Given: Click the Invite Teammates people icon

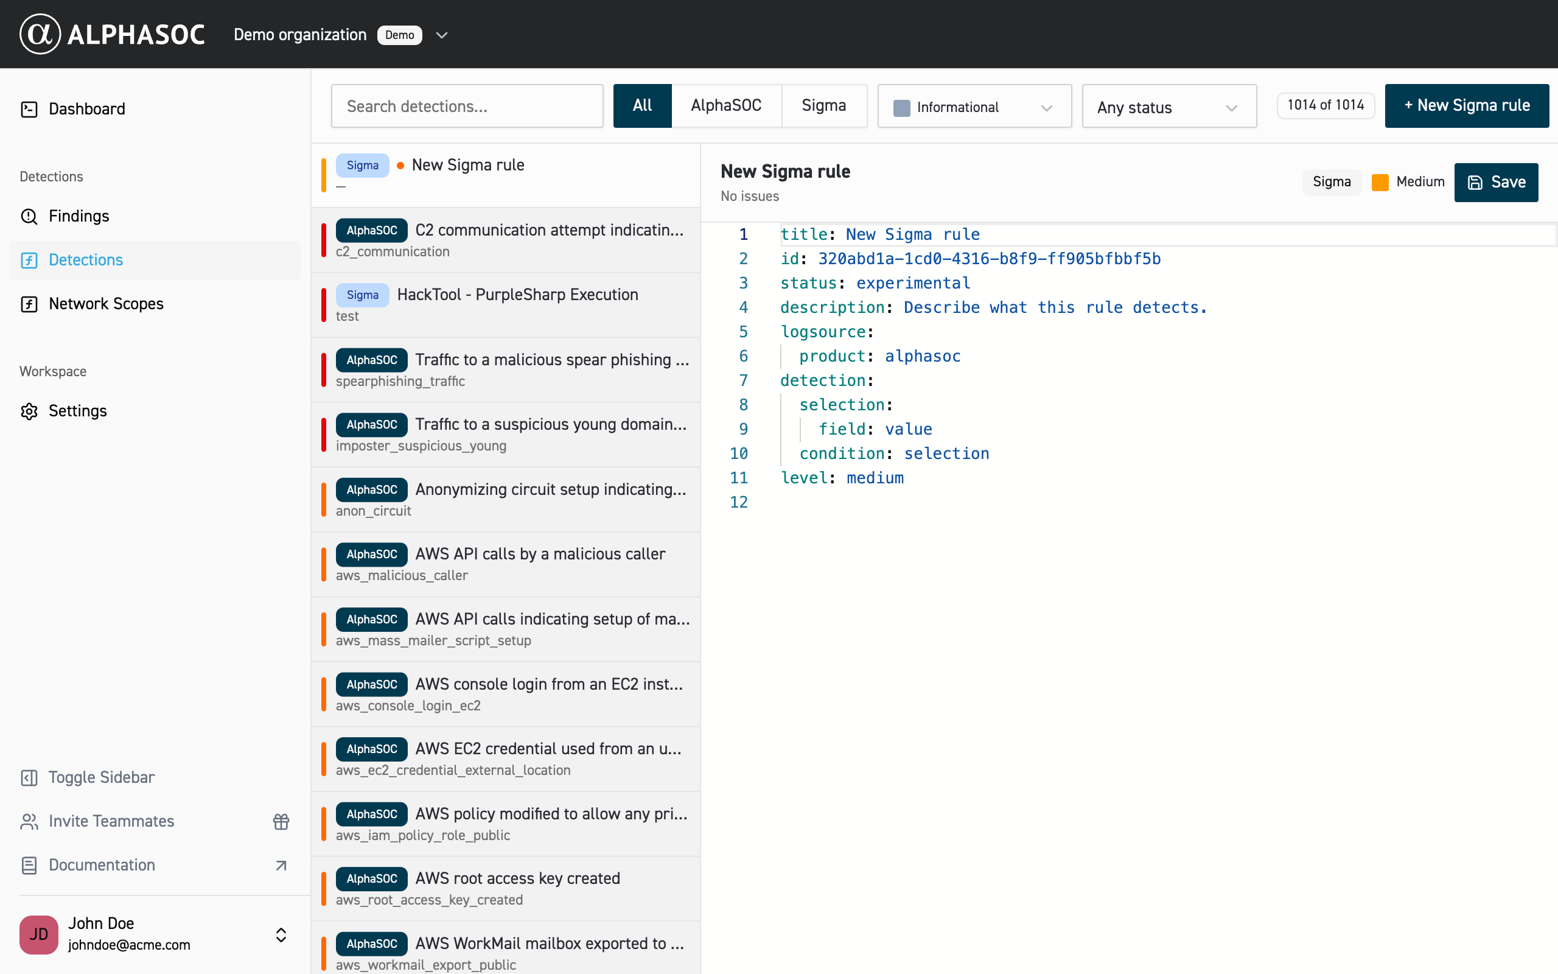Looking at the screenshot, I should point(29,821).
